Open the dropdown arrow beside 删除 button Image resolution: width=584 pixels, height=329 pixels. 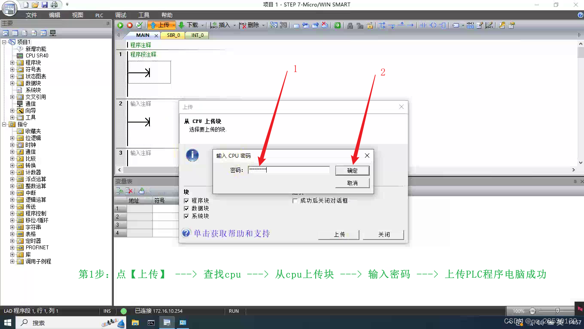tap(263, 25)
